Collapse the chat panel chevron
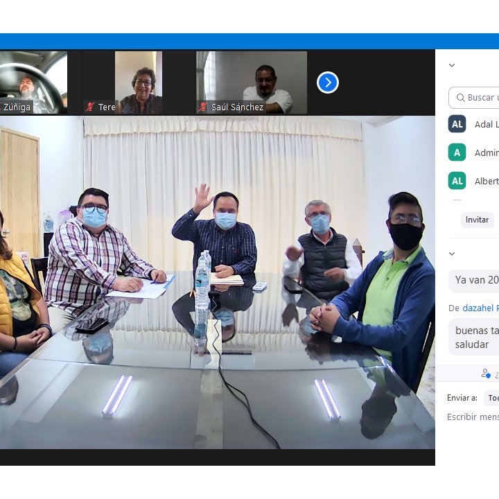 (x=452, y=254)
